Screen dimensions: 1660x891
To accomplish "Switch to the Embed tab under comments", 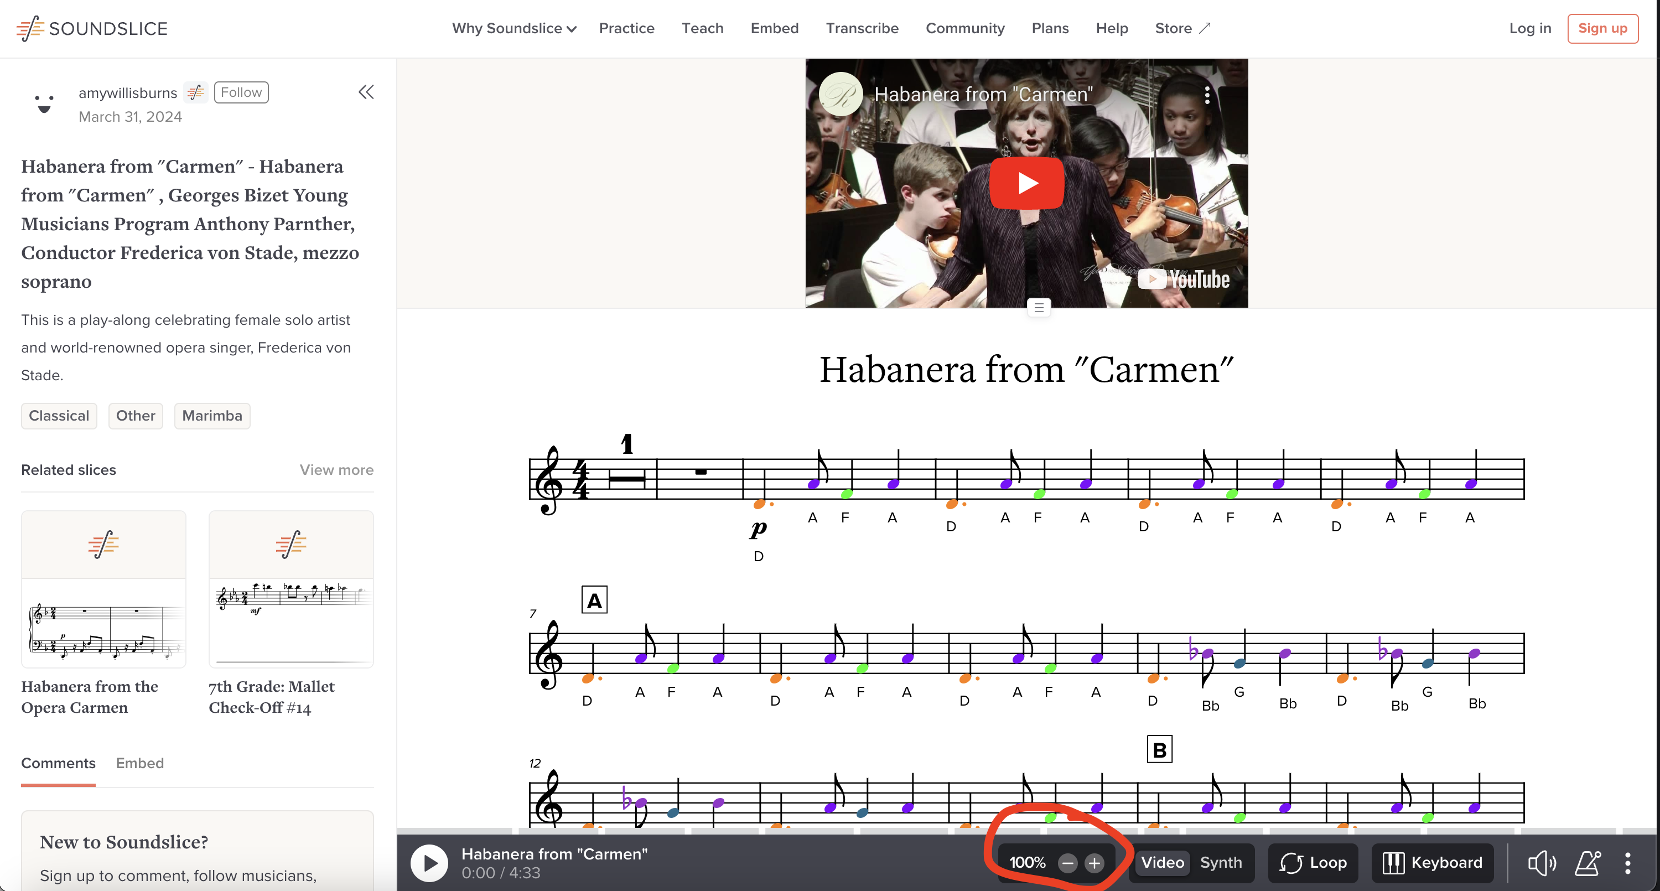I will pyautogui.click(x=140, y=763).
